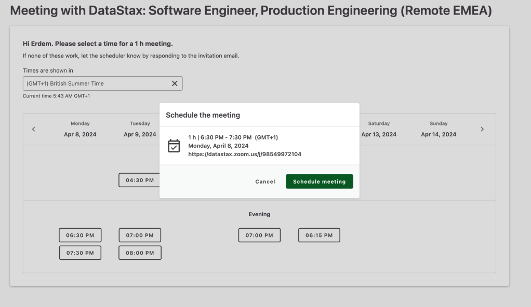Open the British Summer Time zone field
Viewport: 531px width, 307px height.
[102, 83]
